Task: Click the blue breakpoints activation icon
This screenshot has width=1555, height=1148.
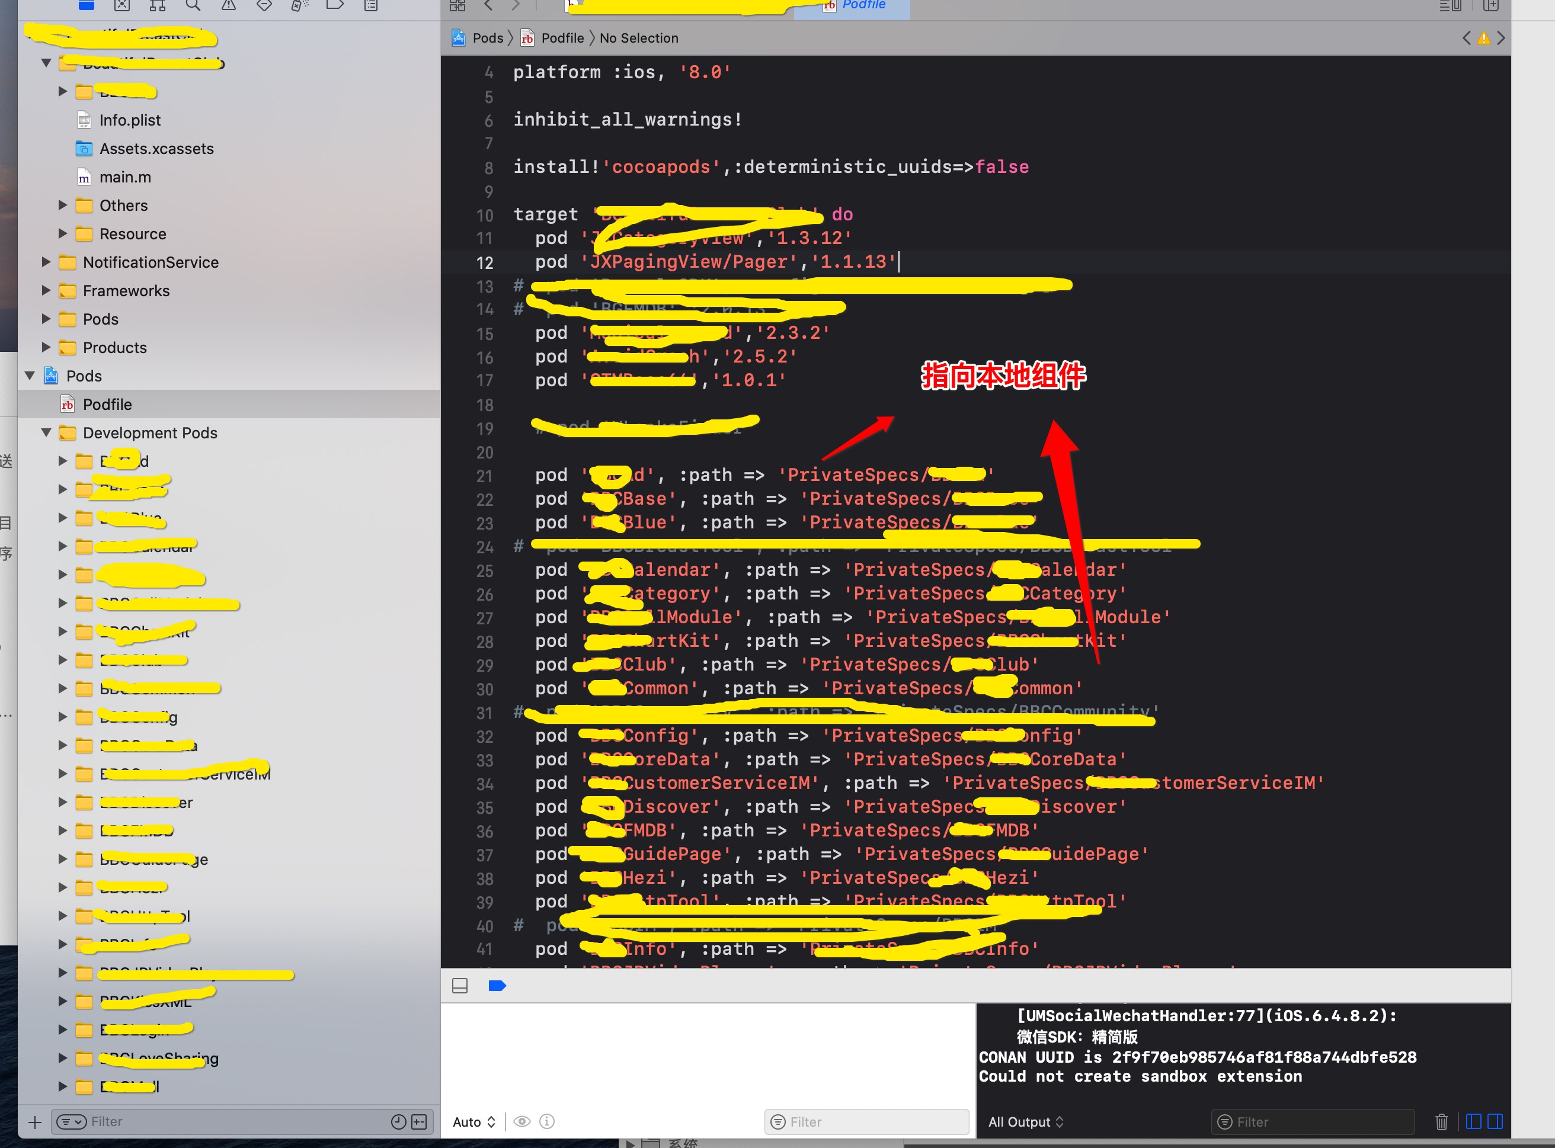Action: [497, 985]
